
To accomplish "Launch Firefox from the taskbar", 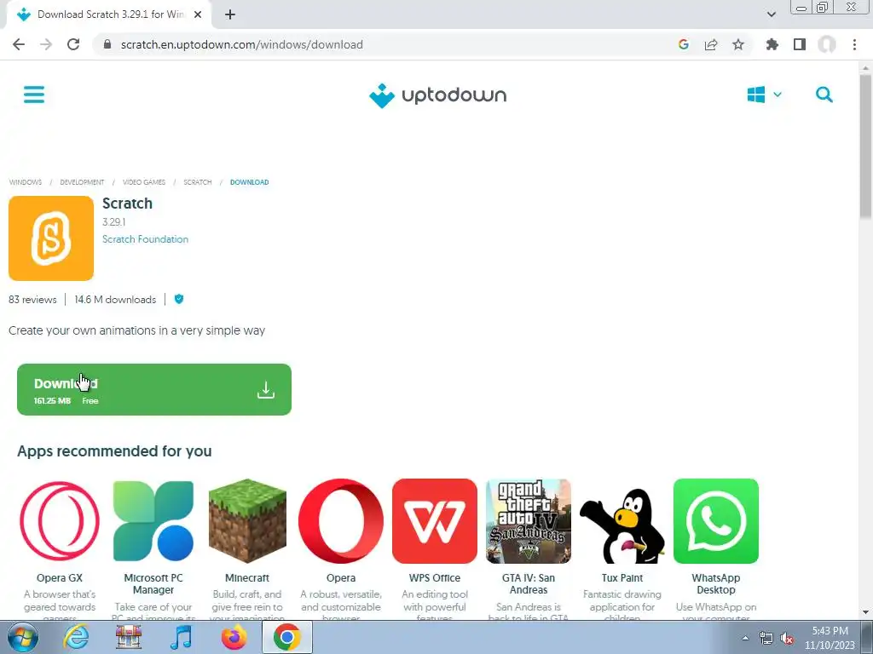I will pos(234,637).
